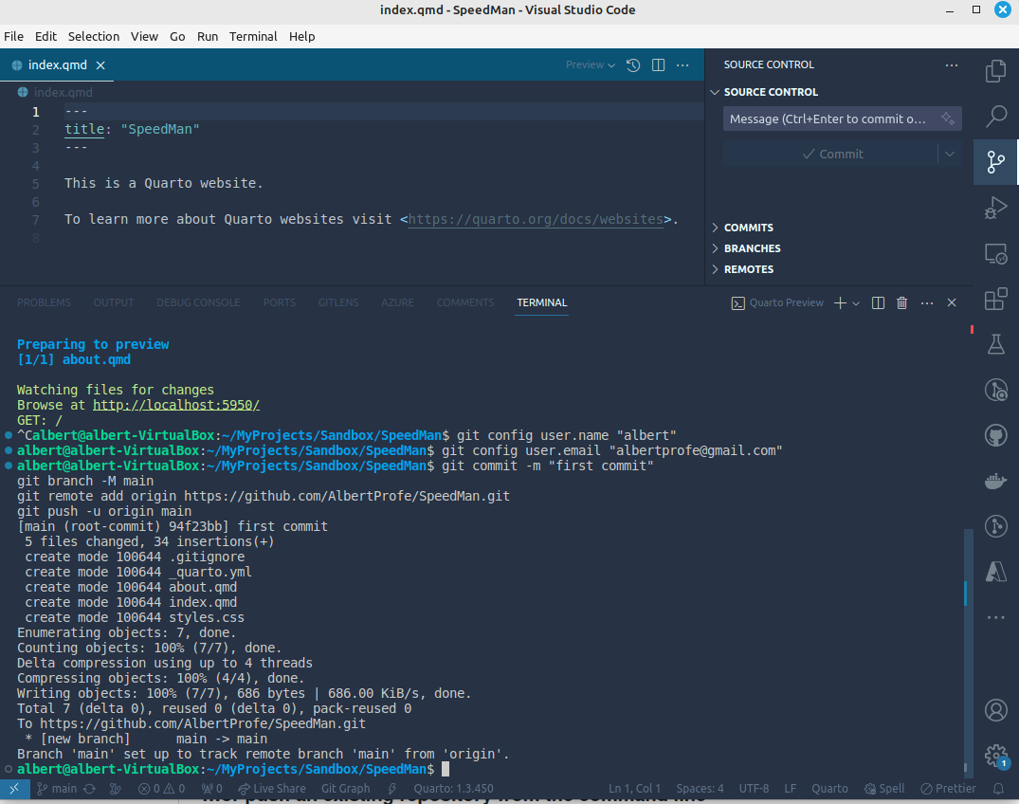Switch to the PROBLEMS panel tab
Screen dimensions: 1019x804
[44, 302]
